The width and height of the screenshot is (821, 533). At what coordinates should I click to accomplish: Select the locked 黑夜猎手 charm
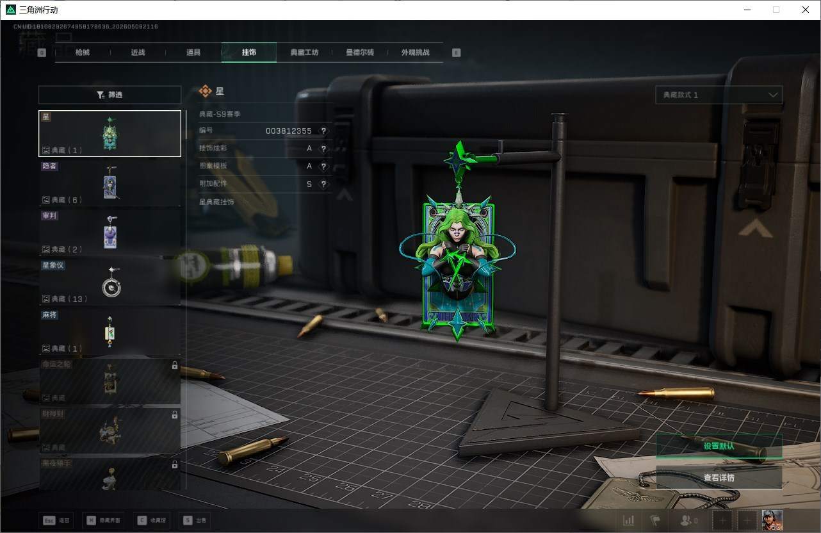110,473
